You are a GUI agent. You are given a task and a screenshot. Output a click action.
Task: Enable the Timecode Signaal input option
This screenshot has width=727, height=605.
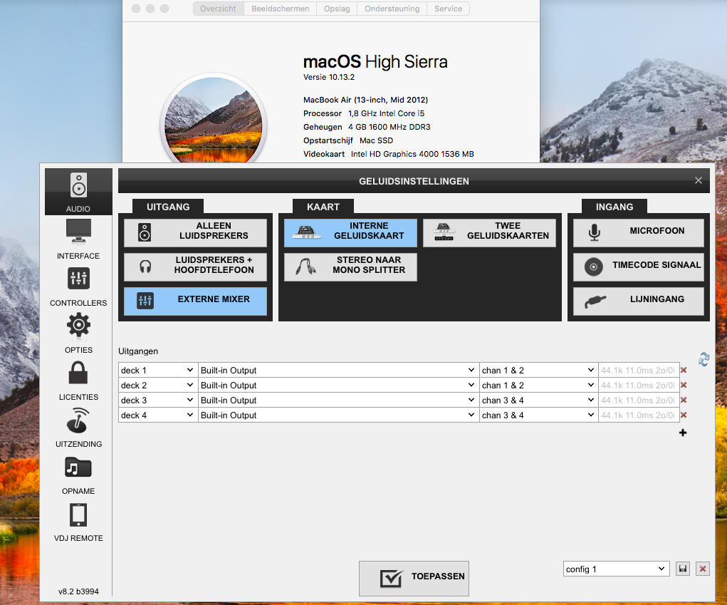(639, 267)
